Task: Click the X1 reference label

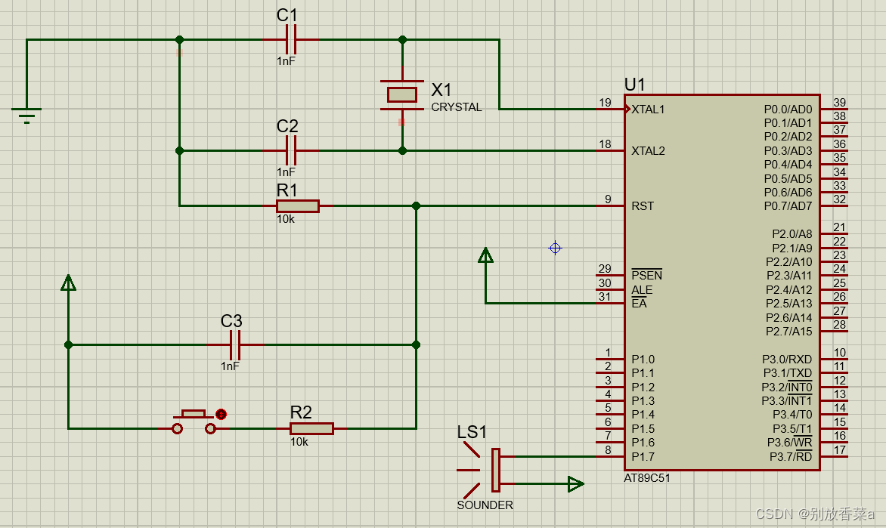Action: [441, 90]
